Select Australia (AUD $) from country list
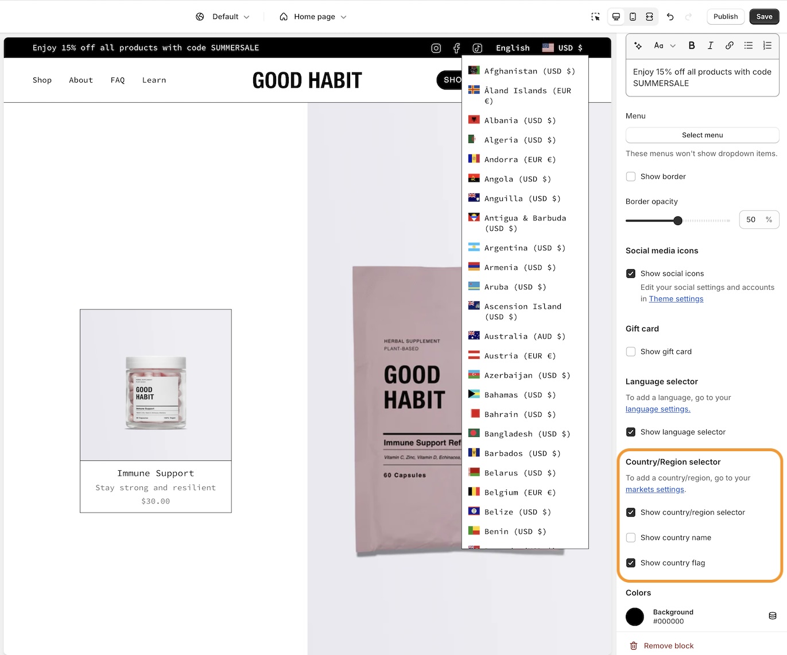The image size is (787, 655). click(x=525, y=336)
